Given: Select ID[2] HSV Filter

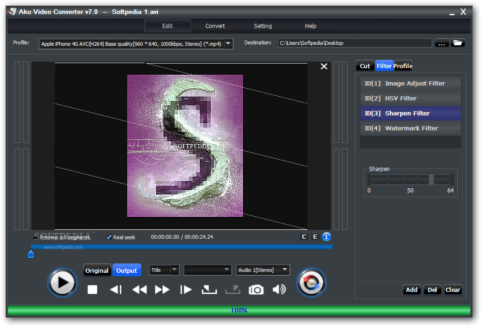Looking at the screenshot, I should 410,99.
